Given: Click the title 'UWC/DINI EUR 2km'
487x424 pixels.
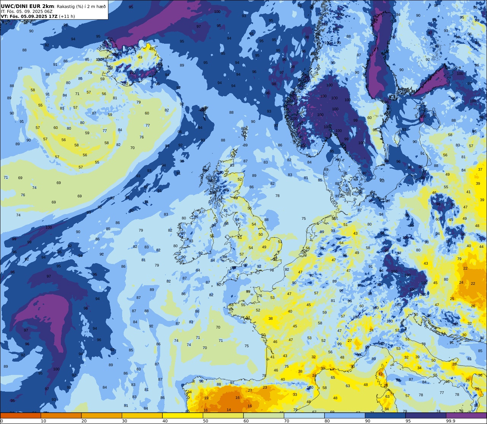Looking at the screenshot, I should [x=27, y=6].
